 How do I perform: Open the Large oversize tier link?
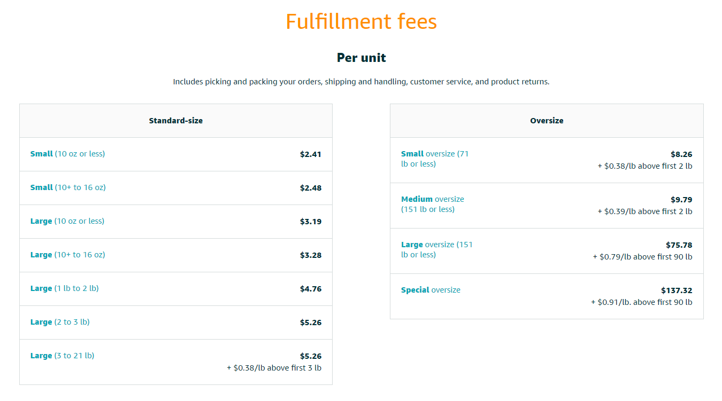tap(437, 249)
